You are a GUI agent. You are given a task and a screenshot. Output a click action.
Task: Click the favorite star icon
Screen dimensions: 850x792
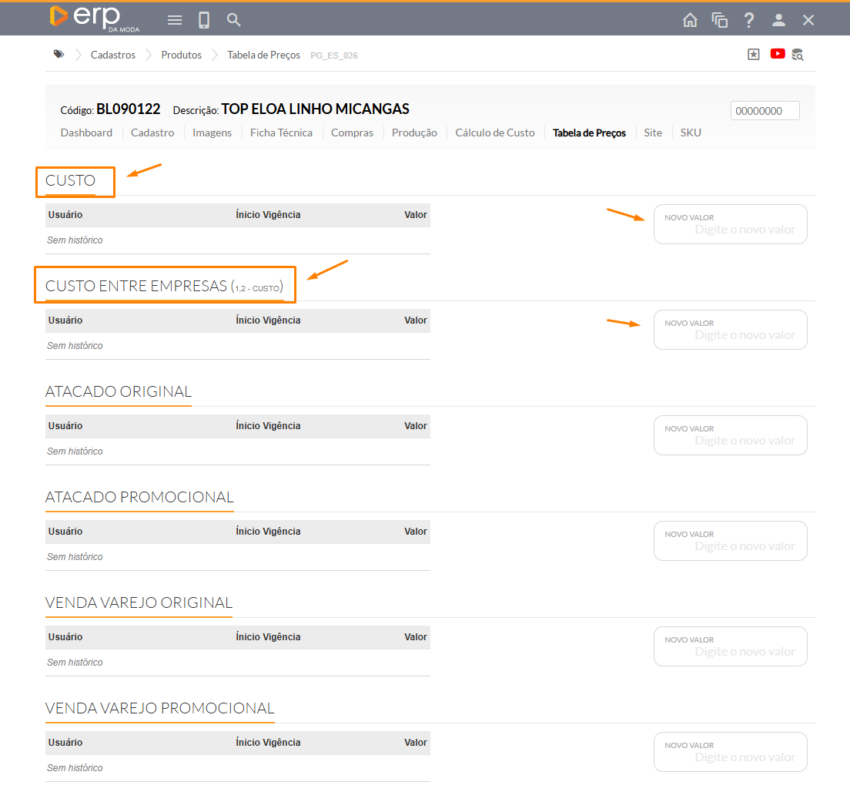(754, 55)
